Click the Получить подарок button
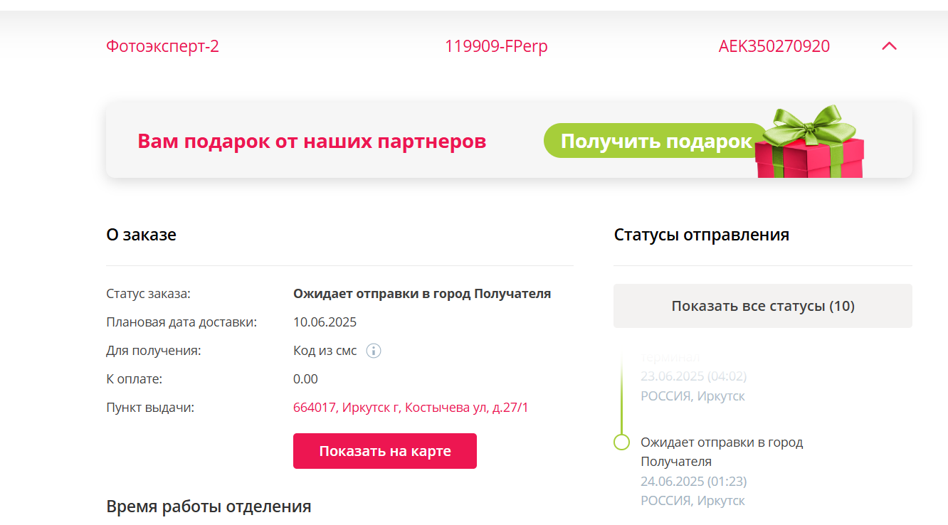Viewport: 948px width, 525px height. 655,141
